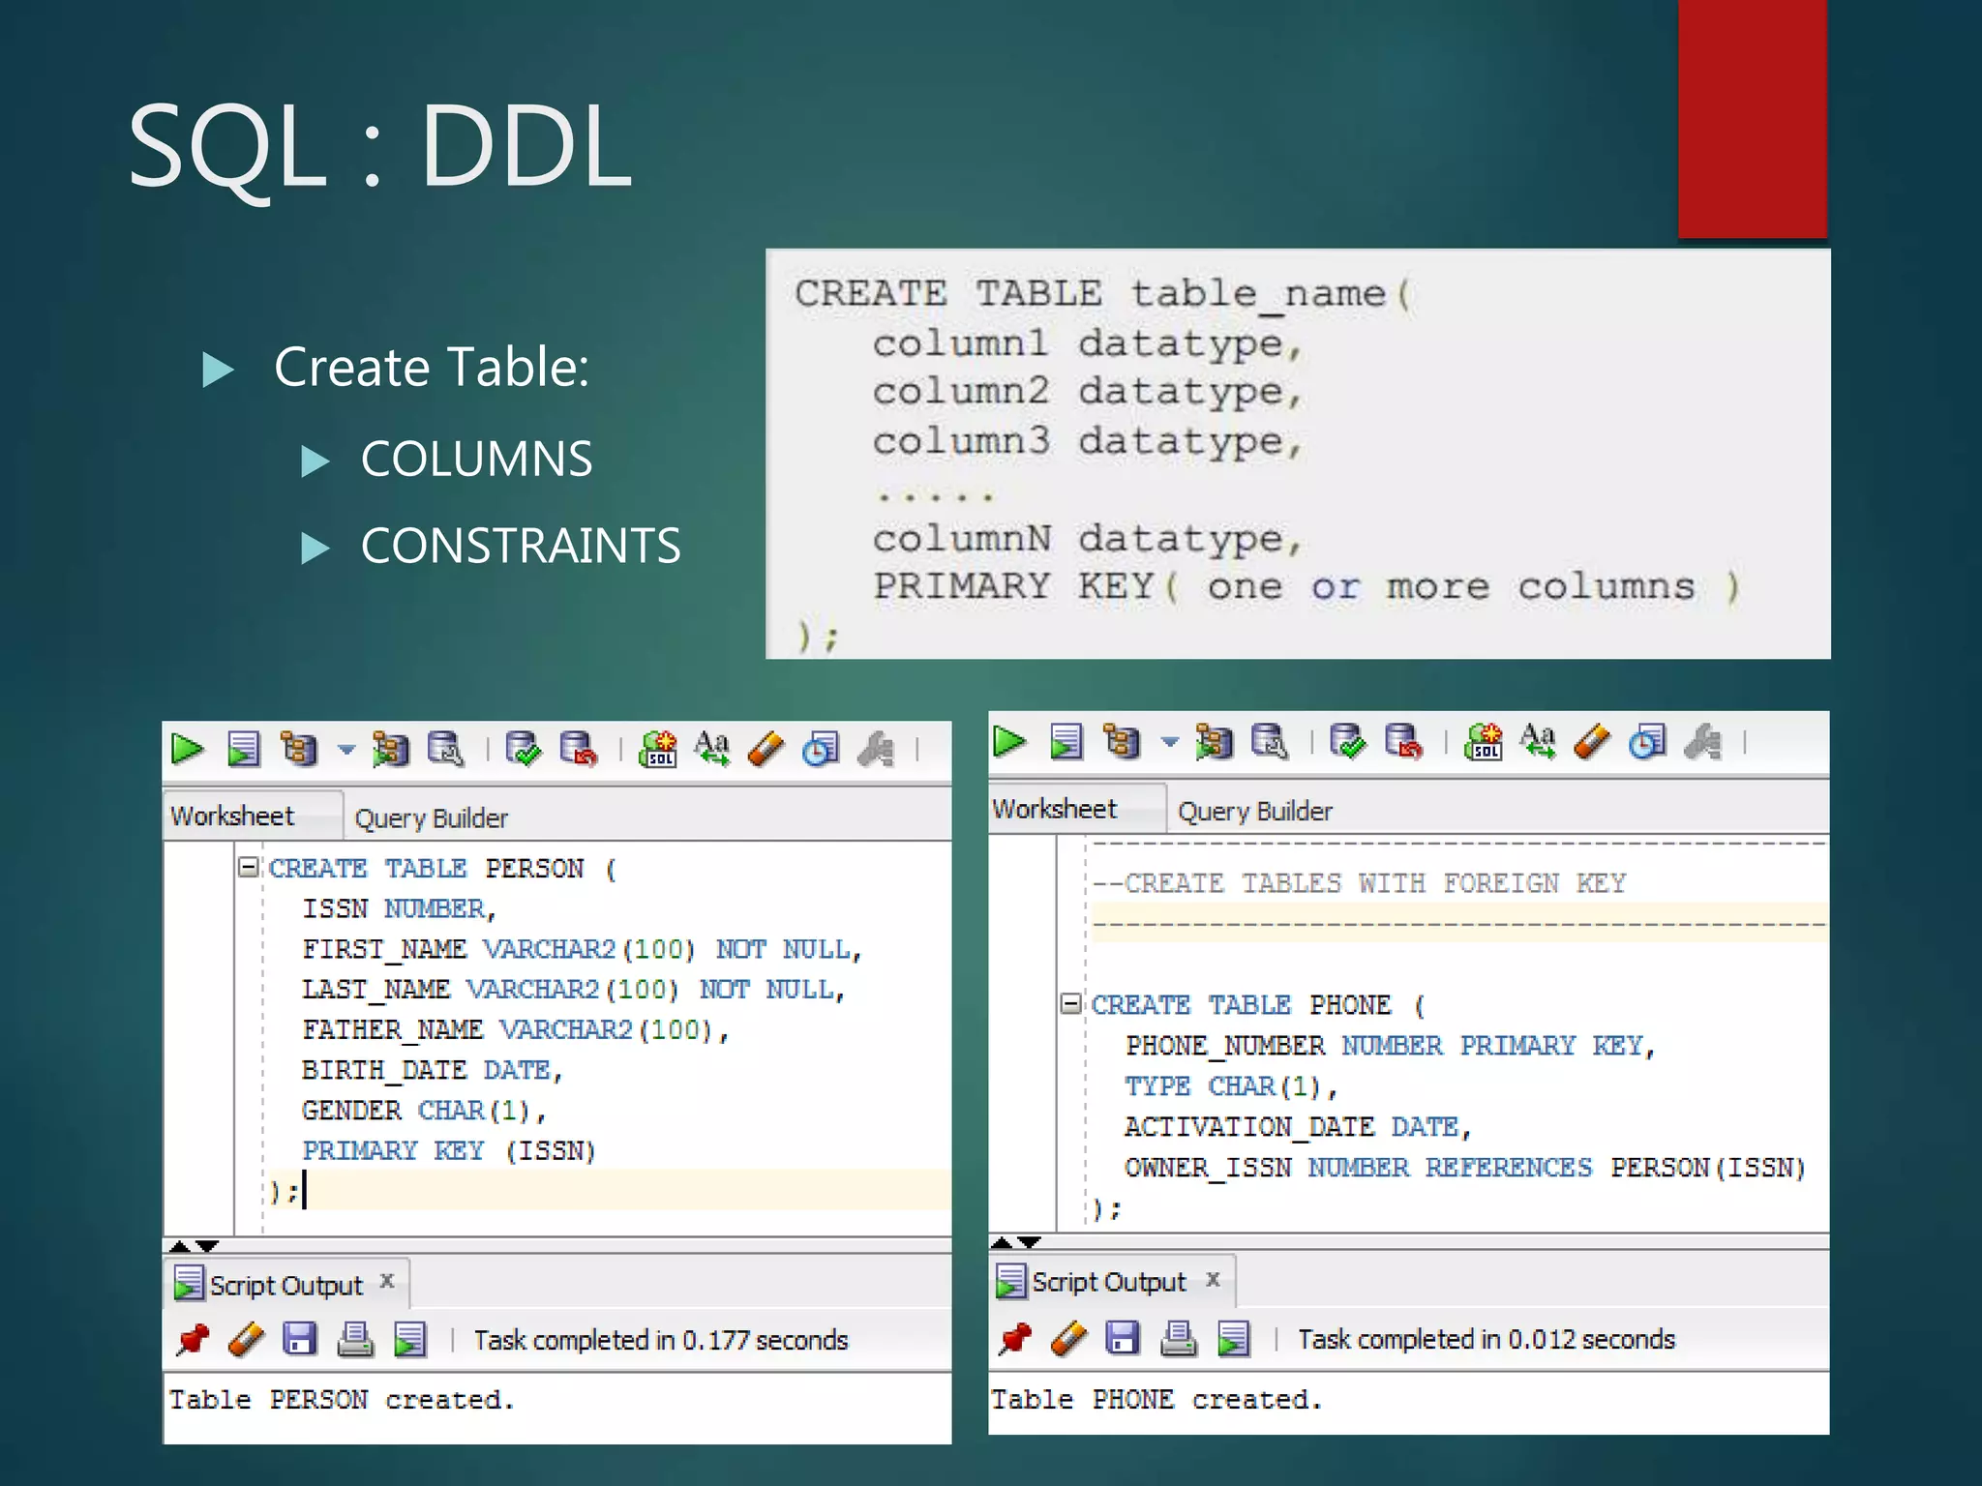Viewport: 1982px width, 1486px height.
Task: Run Statement in the PERSON worksheet toolbar
Action: pos(188,749)
